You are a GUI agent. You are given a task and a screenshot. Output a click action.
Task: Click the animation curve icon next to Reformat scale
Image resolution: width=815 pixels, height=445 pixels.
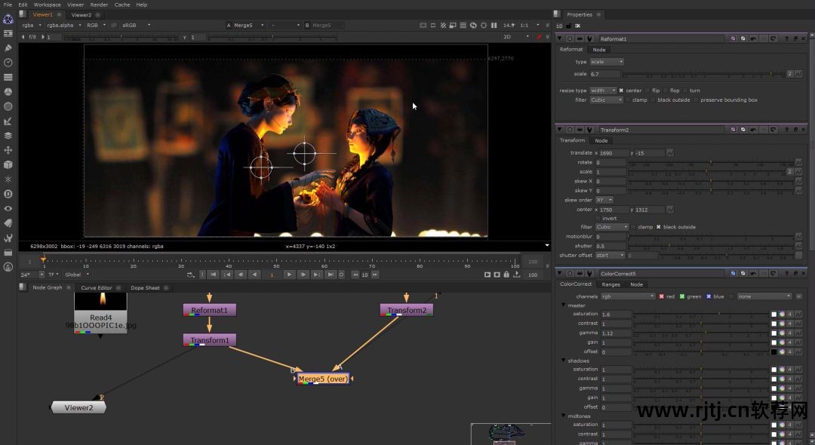[798, 74]
